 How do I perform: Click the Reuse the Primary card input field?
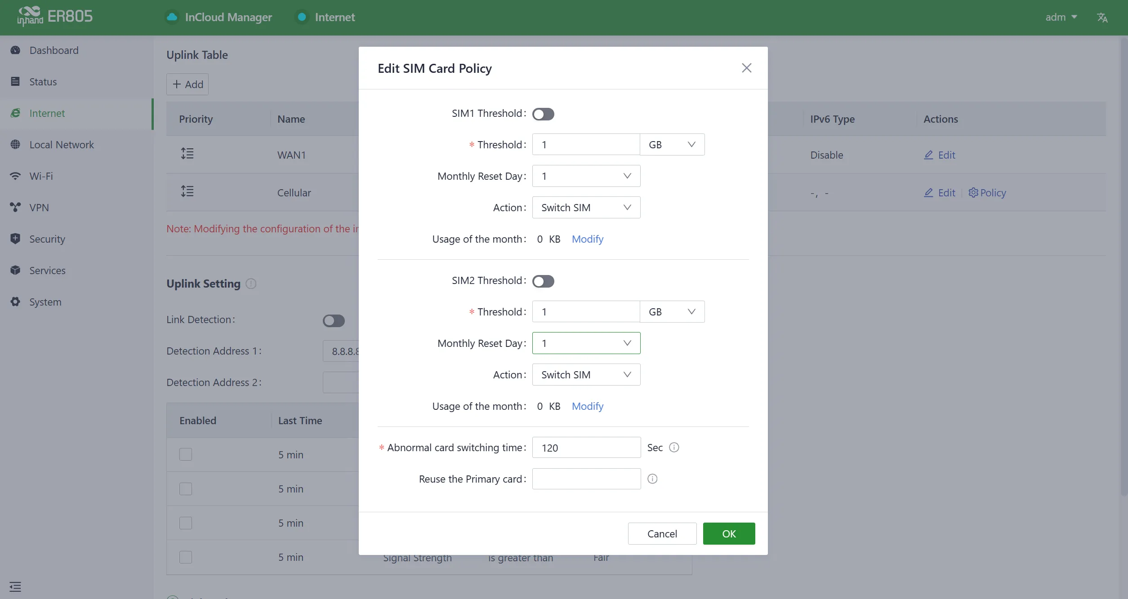pos(586,479)
